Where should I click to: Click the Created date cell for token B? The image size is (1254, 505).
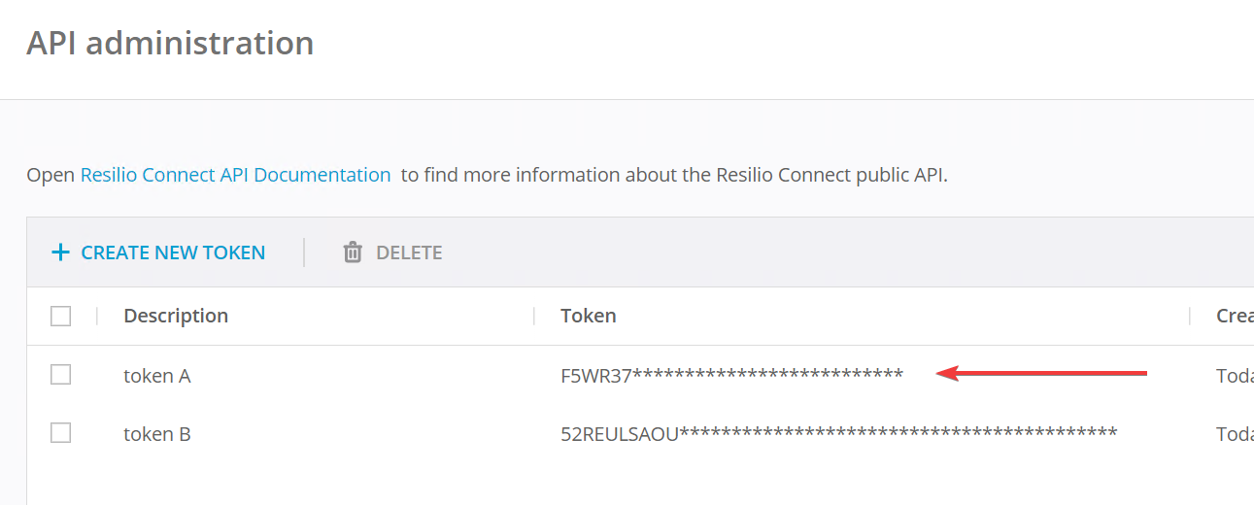[1234, 434]
